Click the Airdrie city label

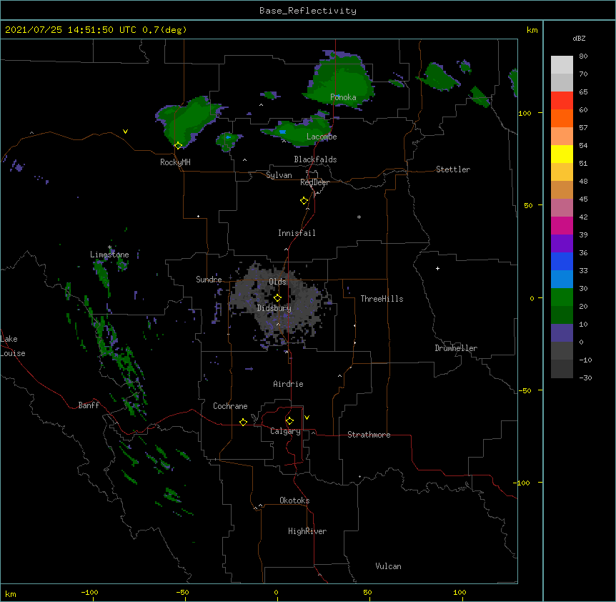point(289,384)
